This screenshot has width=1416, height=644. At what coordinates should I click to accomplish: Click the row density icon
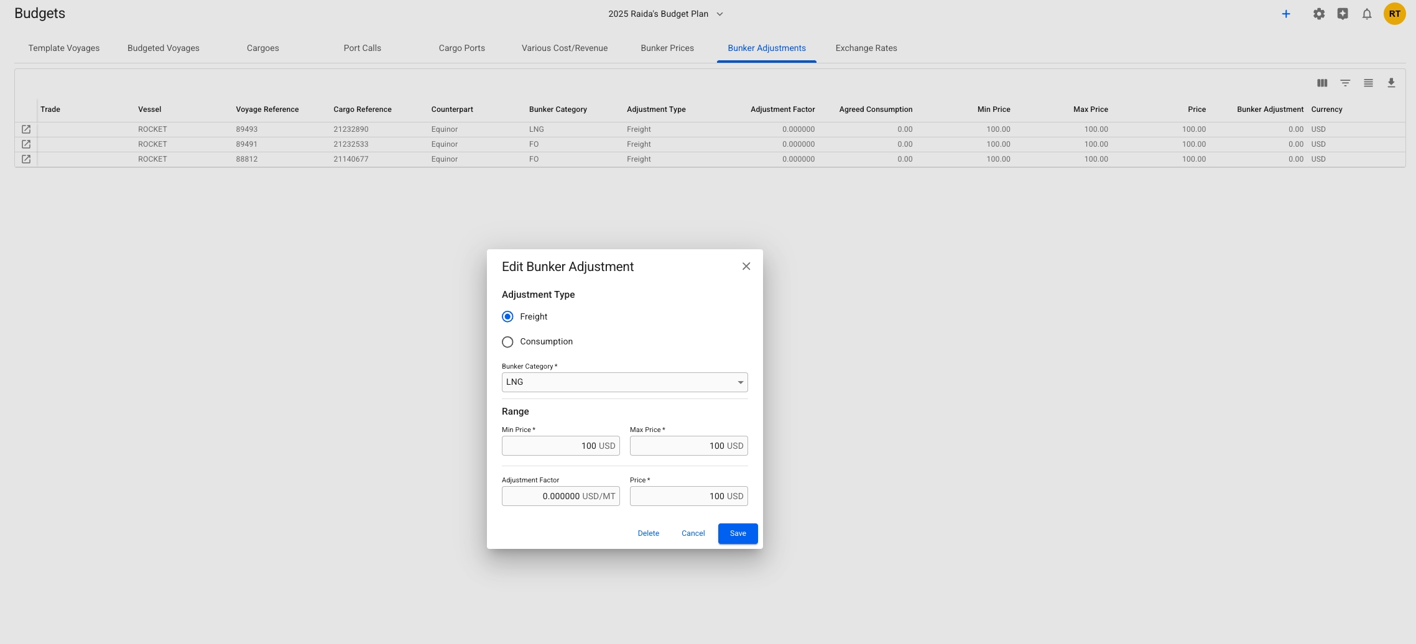pyautogui.click(x=1368, y=83)
